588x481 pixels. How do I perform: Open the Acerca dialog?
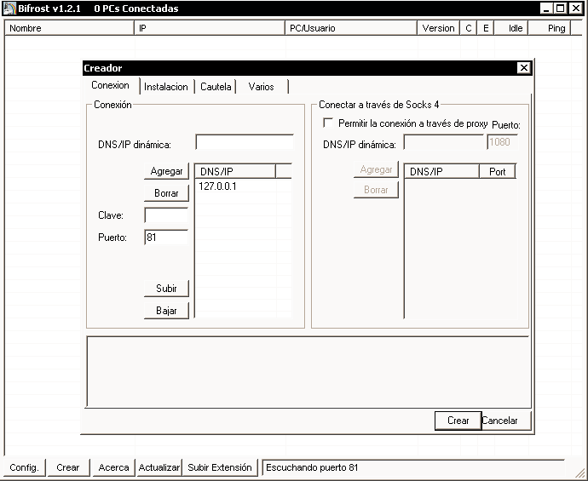pos(113,467)
